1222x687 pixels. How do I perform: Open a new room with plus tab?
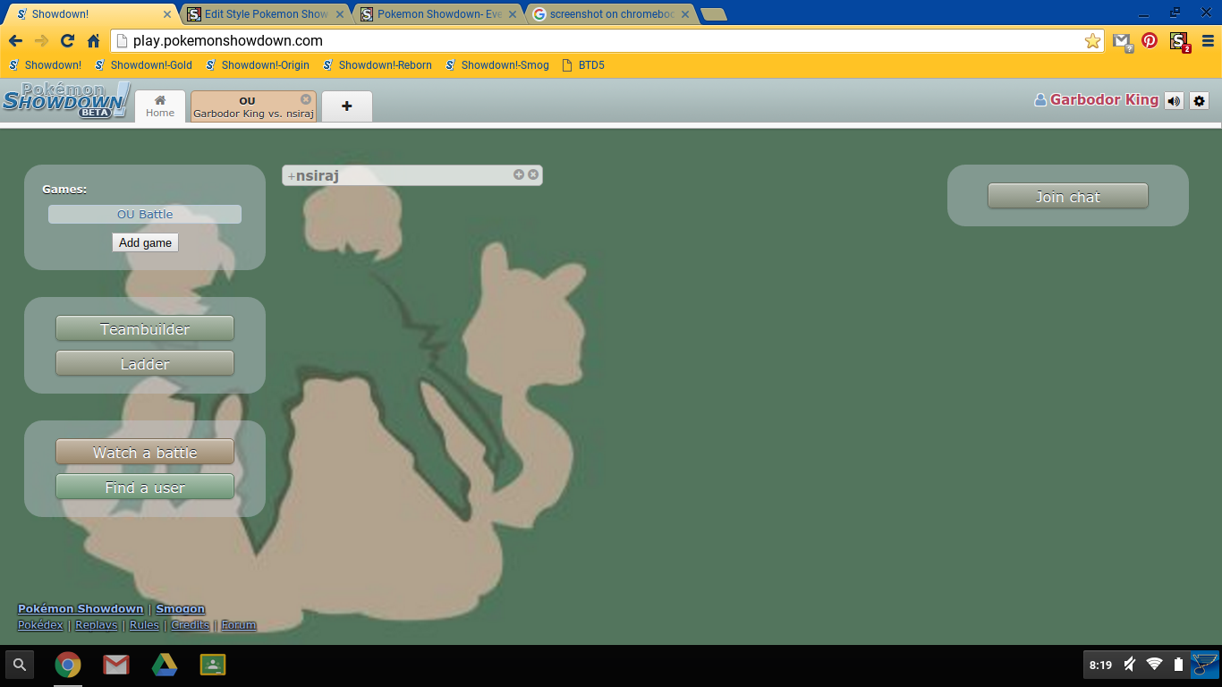(347, 106)
